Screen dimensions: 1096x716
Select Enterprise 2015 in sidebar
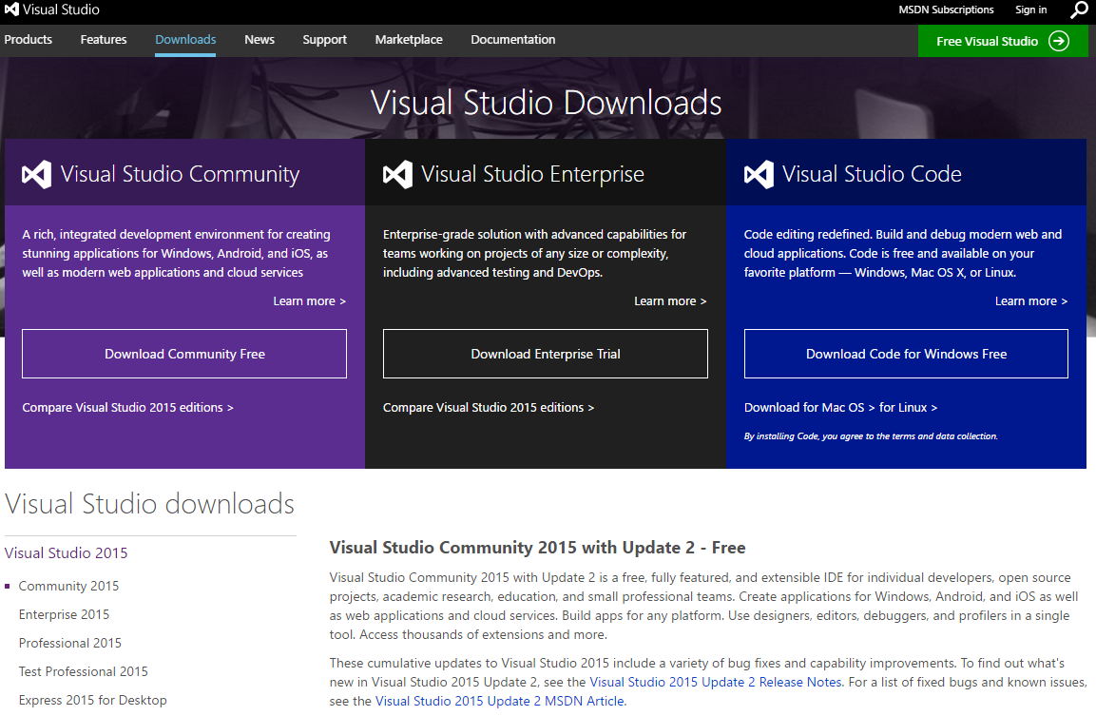pyautogui.click(x=64, y=614)
